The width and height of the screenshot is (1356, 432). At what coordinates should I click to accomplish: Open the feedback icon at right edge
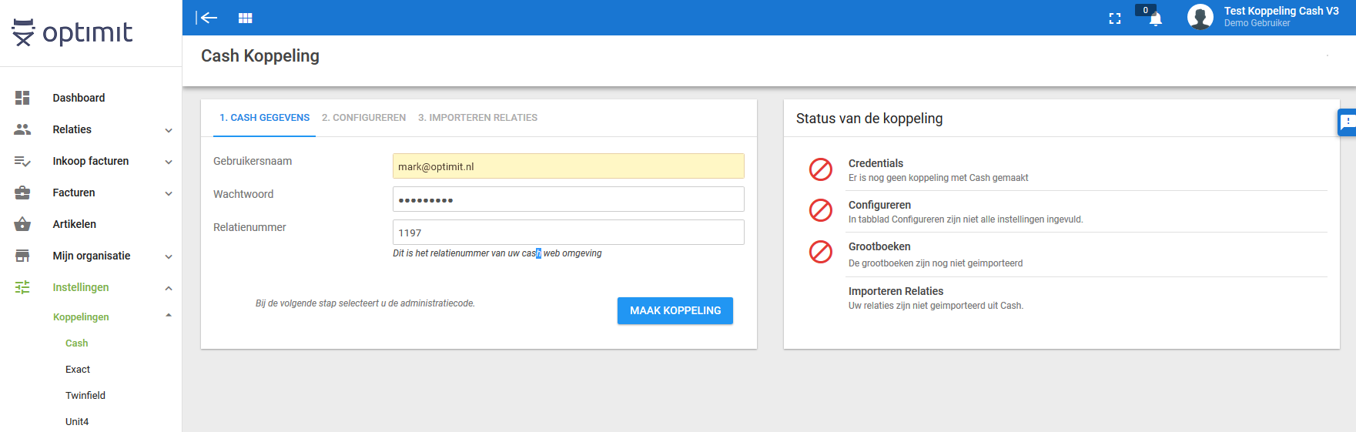[1348, 122]
